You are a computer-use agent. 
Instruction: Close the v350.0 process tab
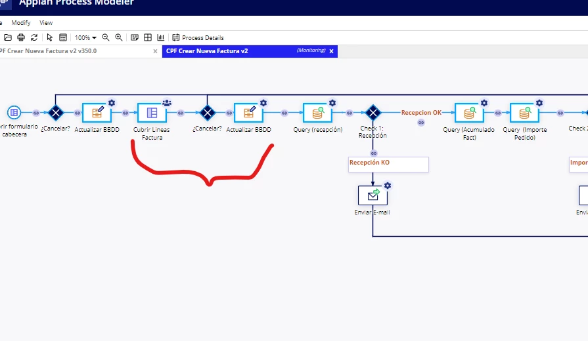pyautogui.click(x=155, y=51)
